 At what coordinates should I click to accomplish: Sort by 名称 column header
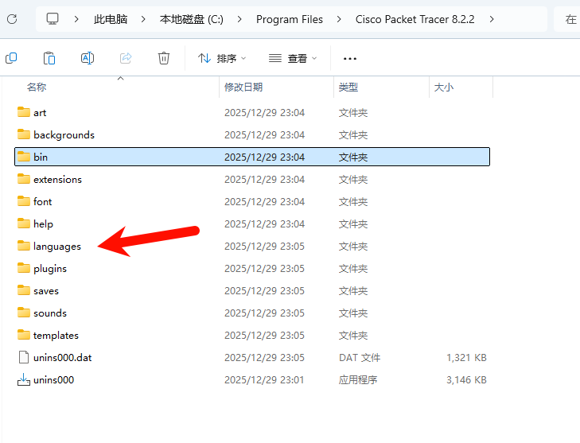pyautogui.click(x=37, y=87)
